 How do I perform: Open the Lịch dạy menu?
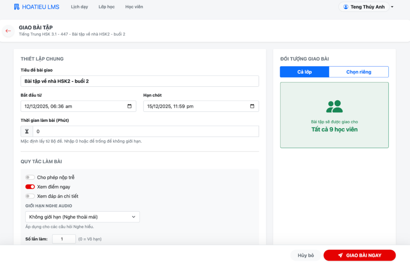point(79,7)
